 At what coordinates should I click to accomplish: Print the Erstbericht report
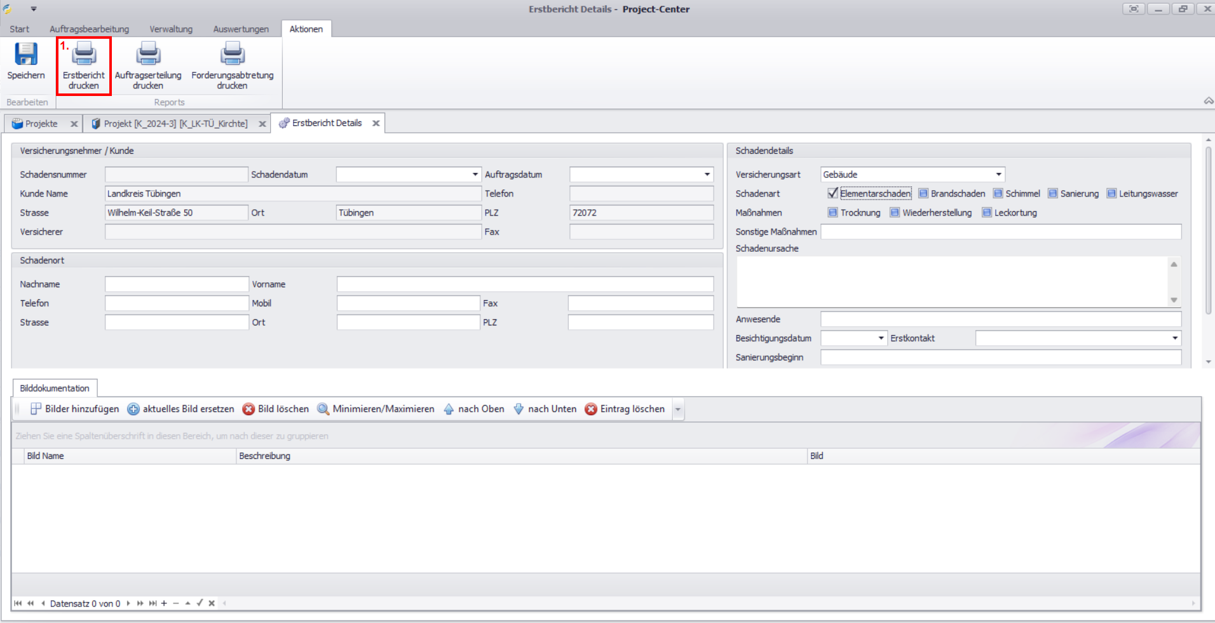[84, 55]
